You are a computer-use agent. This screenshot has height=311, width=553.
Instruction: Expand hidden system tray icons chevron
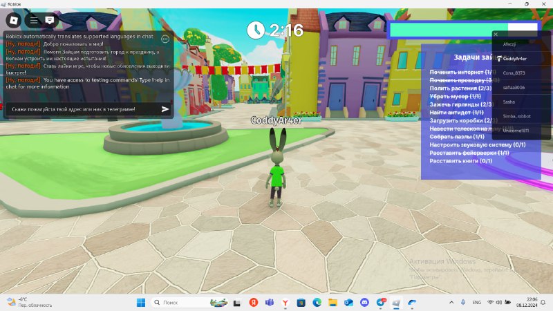[451, 303]
